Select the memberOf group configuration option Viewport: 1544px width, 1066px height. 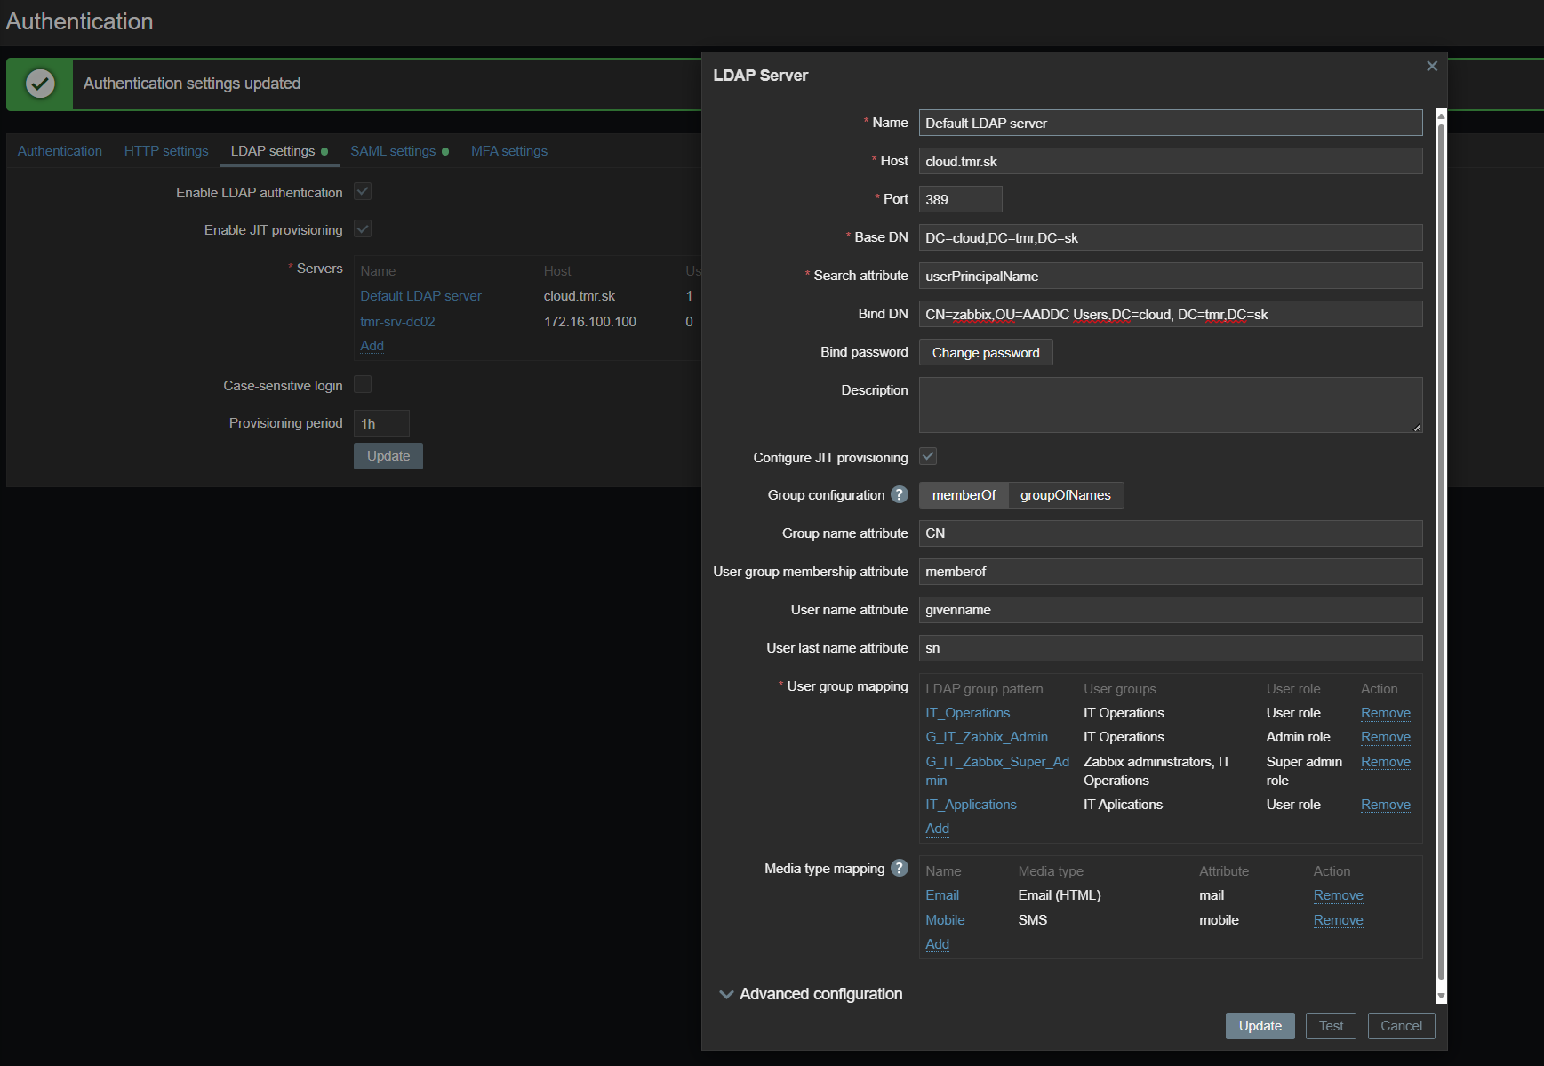pyautogui.click(x=964, y=495)
